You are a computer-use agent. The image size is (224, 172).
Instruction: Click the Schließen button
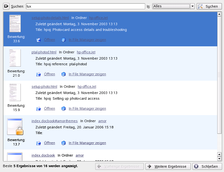(207, 166)
